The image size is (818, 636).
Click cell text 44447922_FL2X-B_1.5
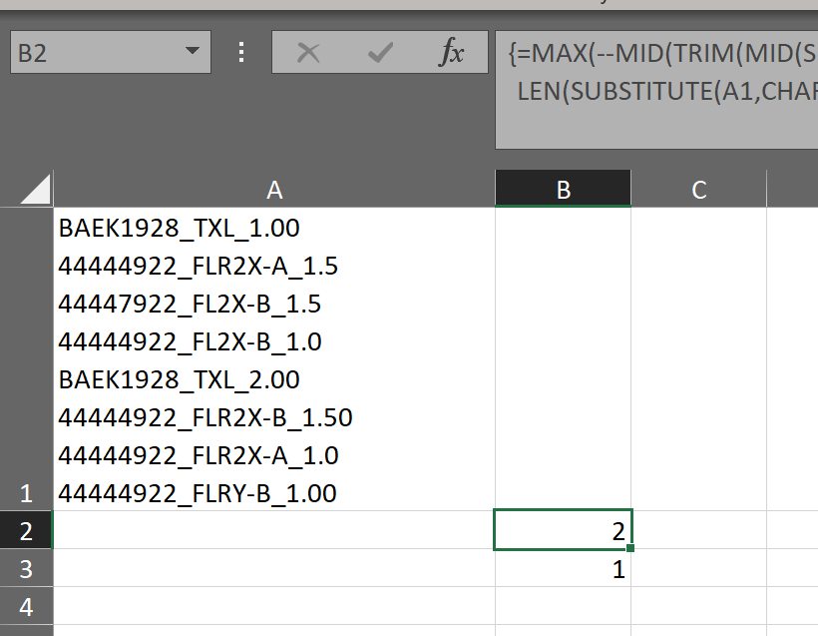click(190, 305)
